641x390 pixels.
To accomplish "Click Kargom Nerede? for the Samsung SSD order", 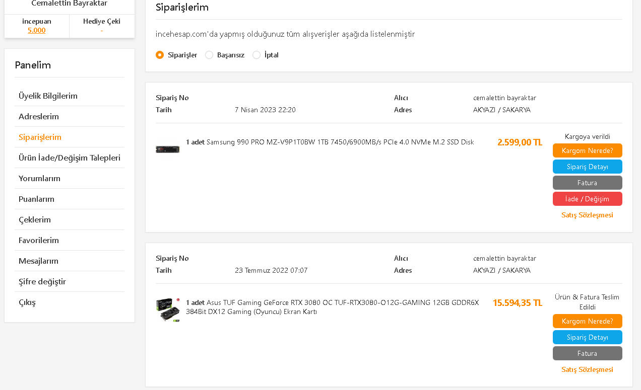I will coord(587,150).
